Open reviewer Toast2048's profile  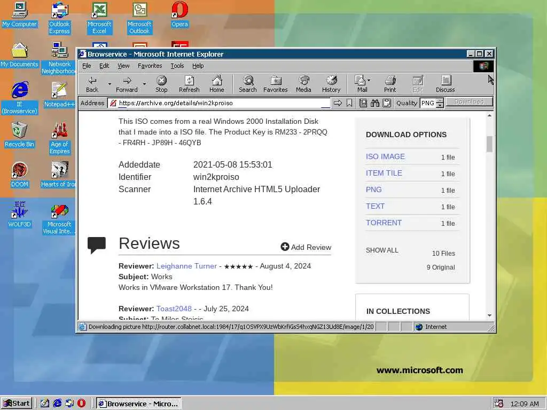pyautogui.click(x=174, y=309)
